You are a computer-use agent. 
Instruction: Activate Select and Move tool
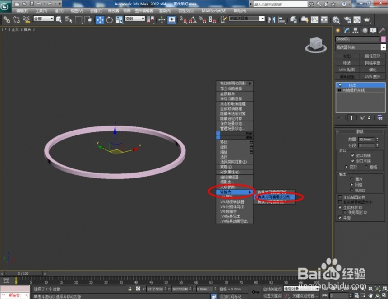click(100, 20)
